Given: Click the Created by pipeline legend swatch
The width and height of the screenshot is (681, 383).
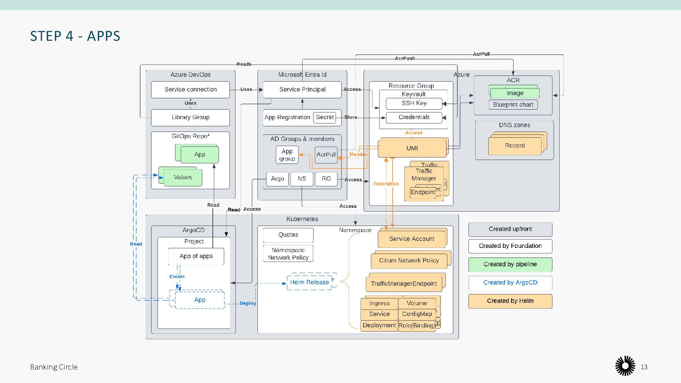Looking at the screenshot, I should pos(510,264).
